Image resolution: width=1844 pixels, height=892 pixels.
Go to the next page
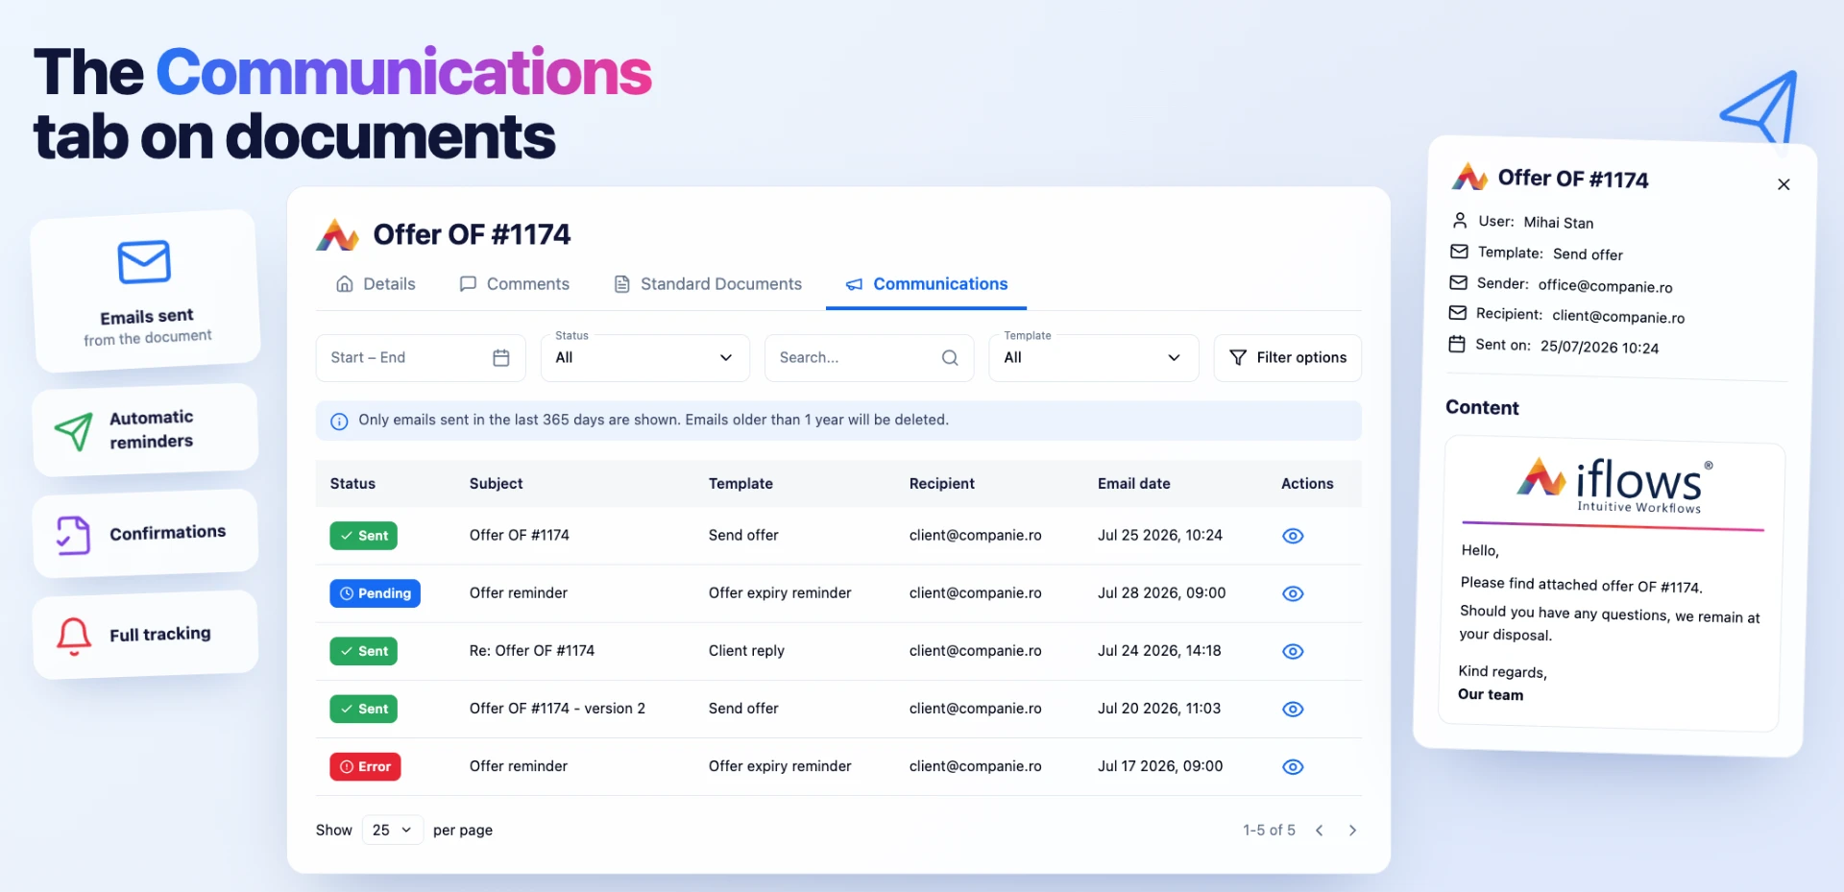(x=1352, y=831)
